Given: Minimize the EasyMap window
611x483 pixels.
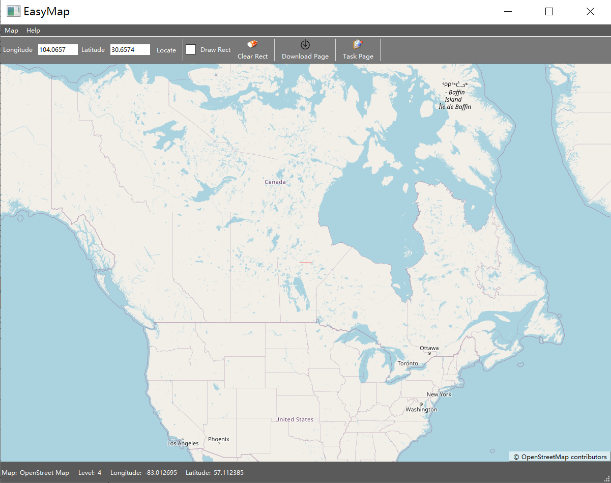Looking at the screenshot, I should [x=508, y=12].
